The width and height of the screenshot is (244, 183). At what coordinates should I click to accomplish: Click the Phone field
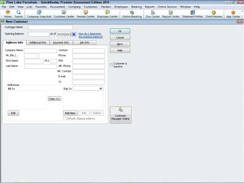click(x=88, y=56)
